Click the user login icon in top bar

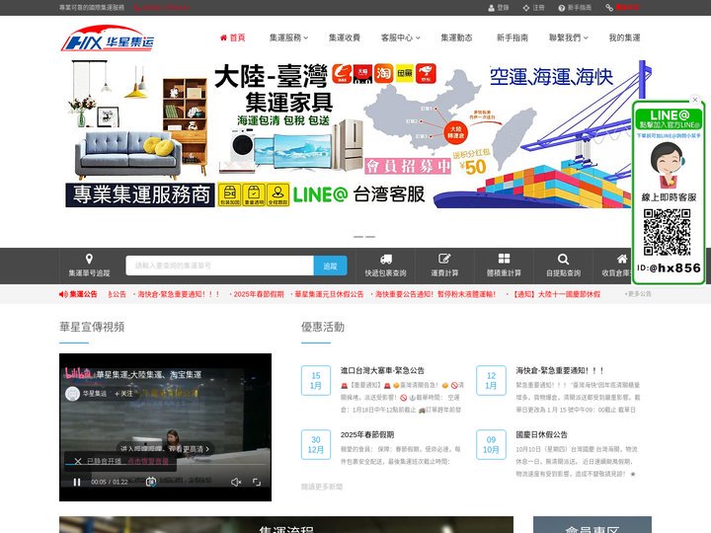pos(491,8)
